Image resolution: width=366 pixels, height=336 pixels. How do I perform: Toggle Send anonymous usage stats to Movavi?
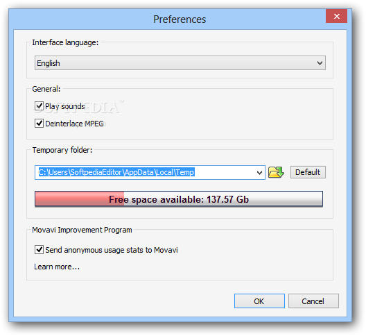click(39, 250)
